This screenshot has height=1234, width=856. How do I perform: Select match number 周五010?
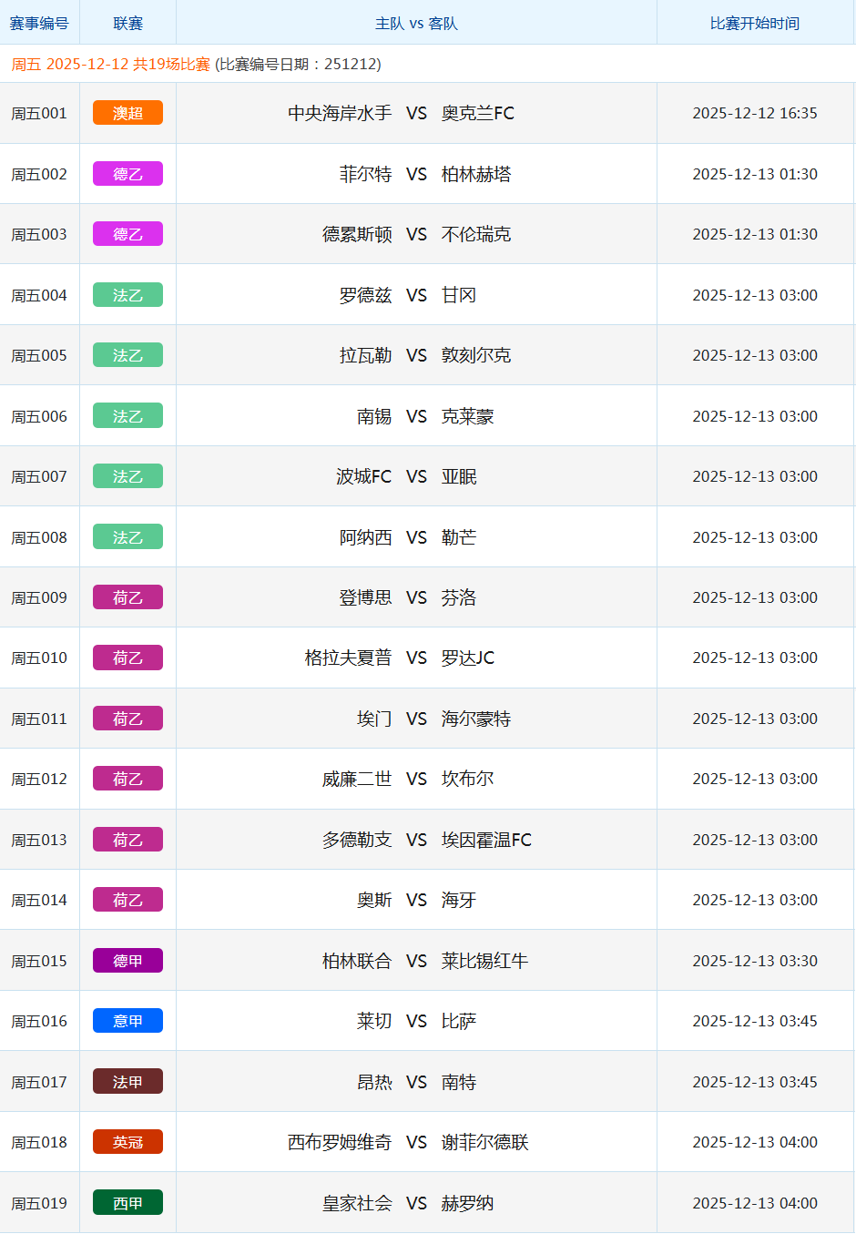tap(39, 658)
